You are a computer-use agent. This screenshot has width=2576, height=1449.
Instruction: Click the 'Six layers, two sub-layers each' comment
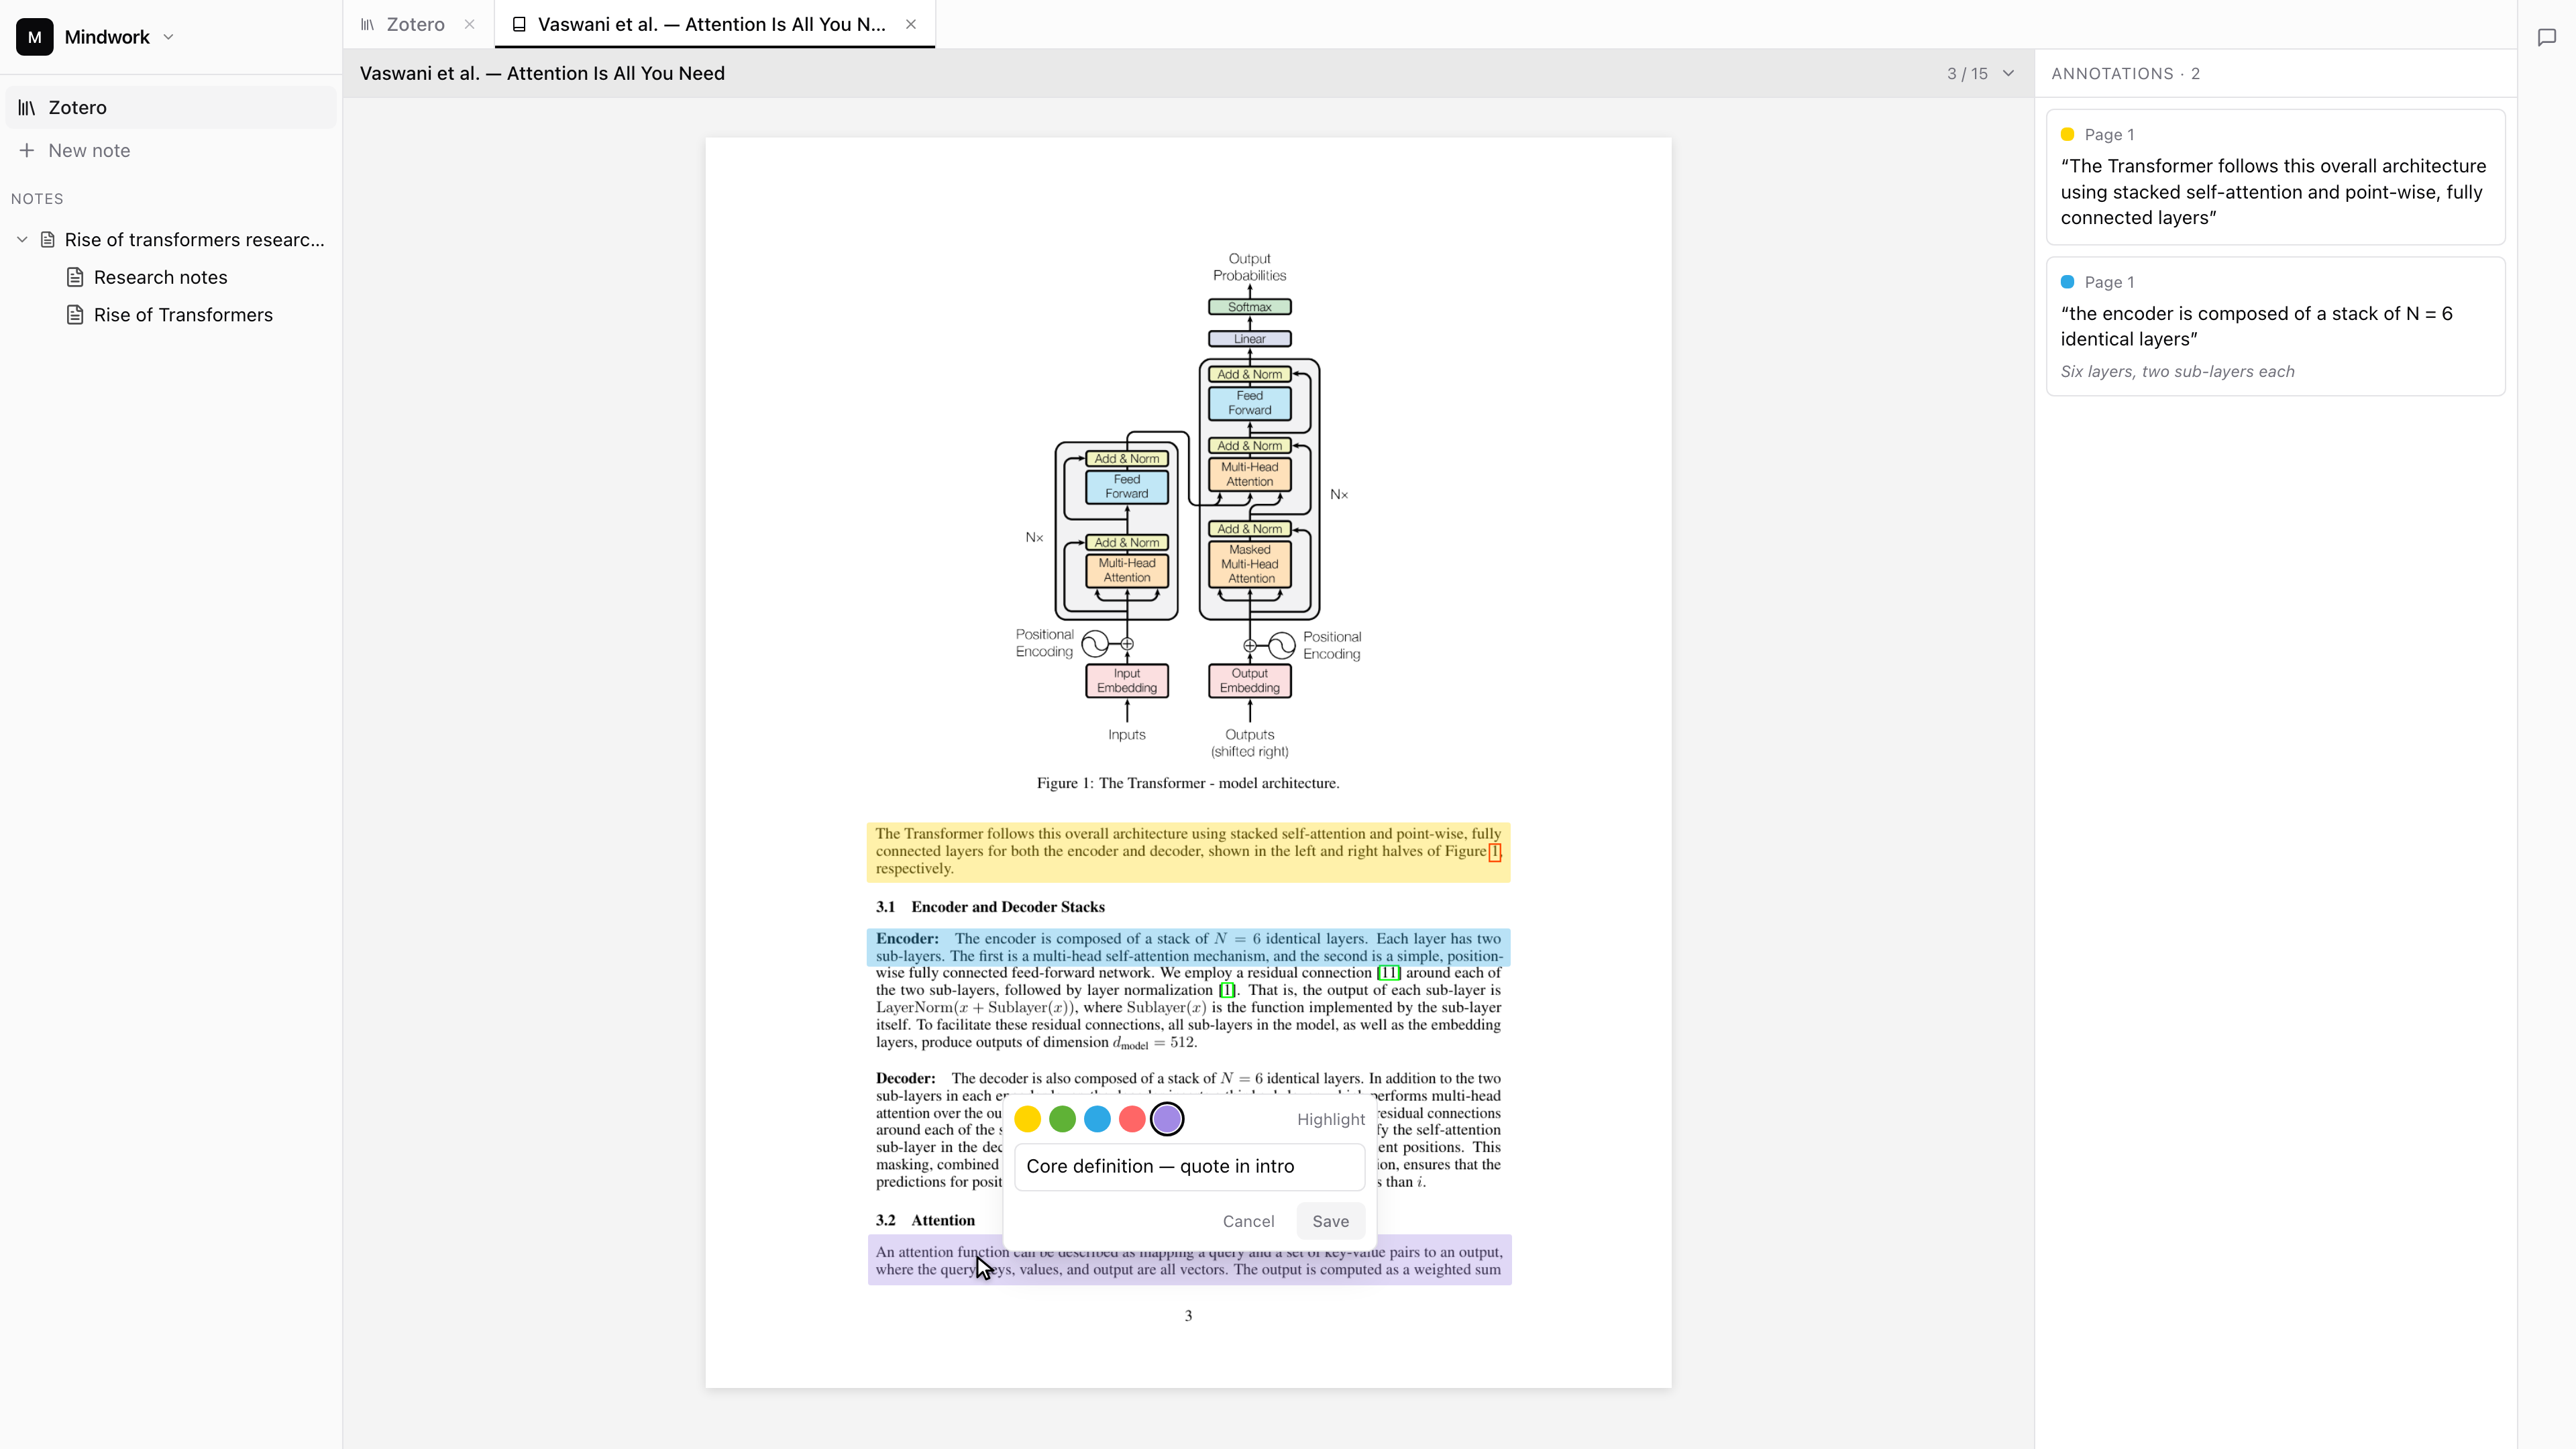2177,372
